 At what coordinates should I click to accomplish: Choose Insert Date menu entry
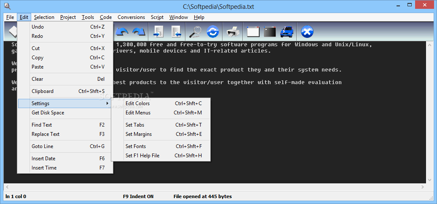(x=65, y=159)
